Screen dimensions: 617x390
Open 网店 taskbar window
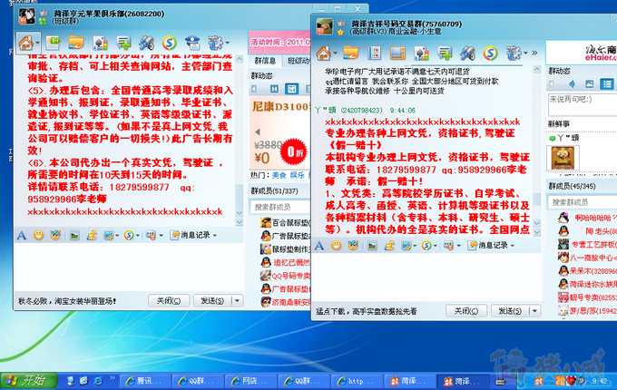[x=250, y=381]
